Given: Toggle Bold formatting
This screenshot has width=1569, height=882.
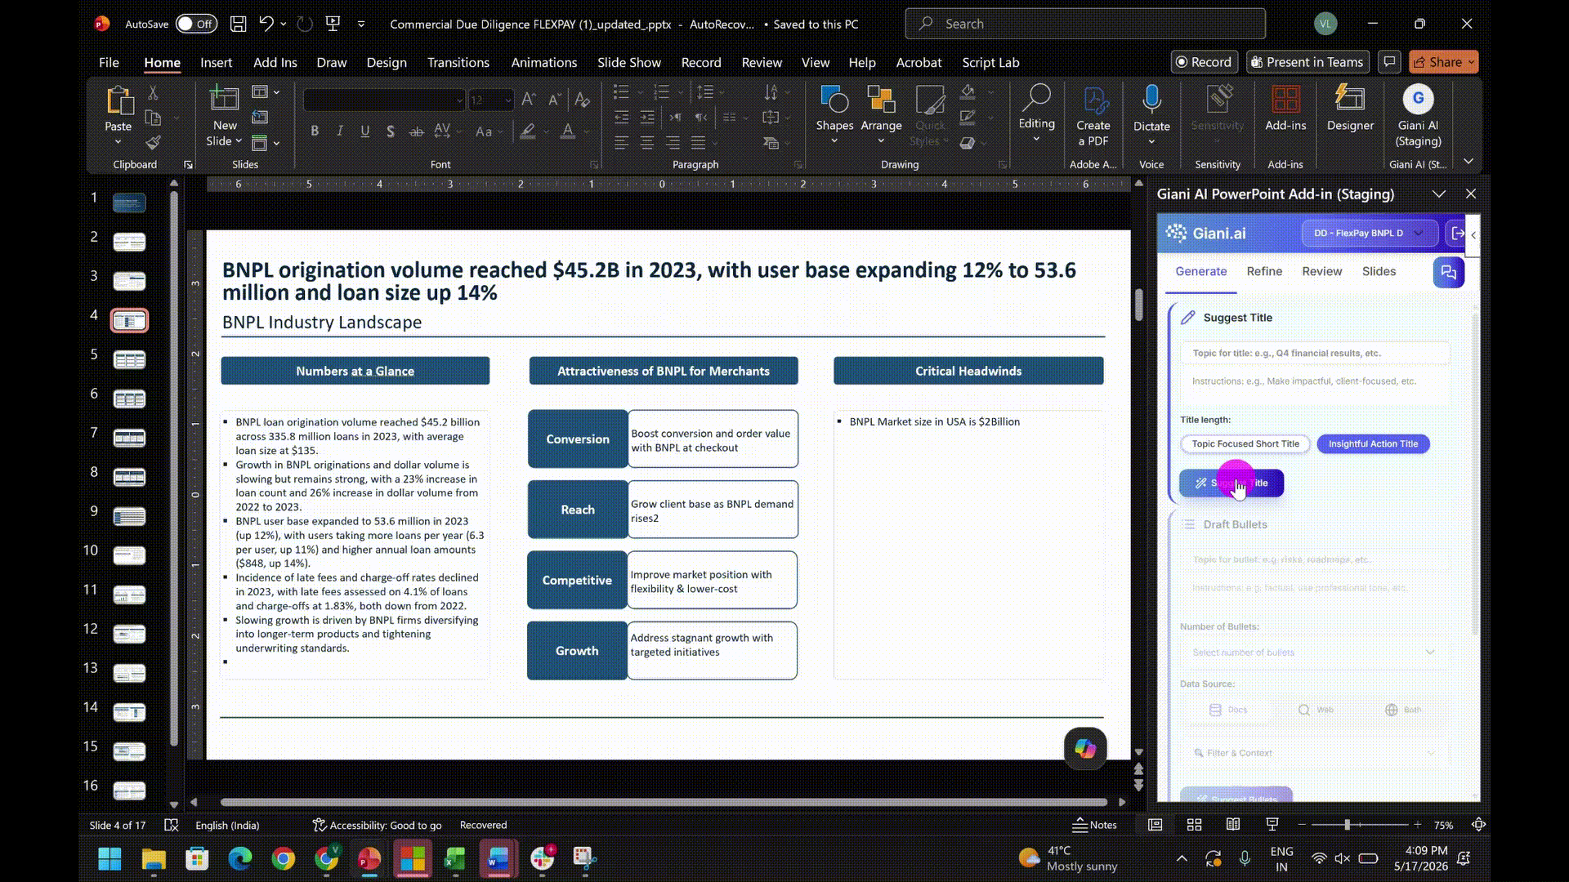Looking at the screenshot, I should point(315,131).
